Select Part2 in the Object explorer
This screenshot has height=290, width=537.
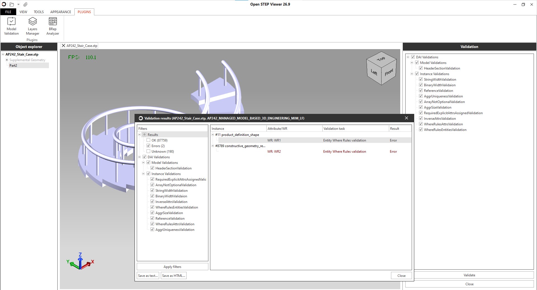[x=13, y=66]
